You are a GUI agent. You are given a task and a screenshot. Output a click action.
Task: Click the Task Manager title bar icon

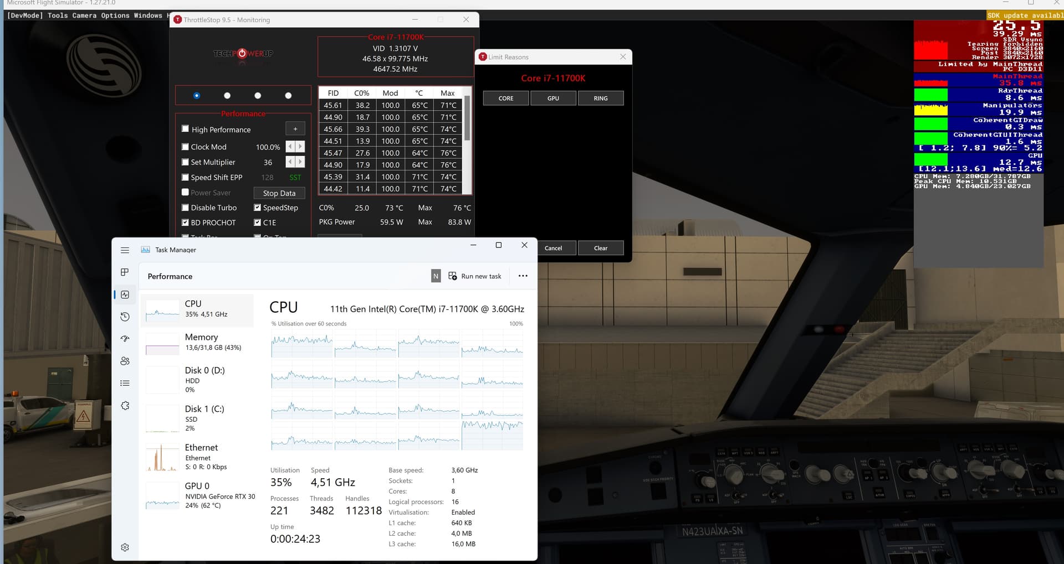pos(145,250)
